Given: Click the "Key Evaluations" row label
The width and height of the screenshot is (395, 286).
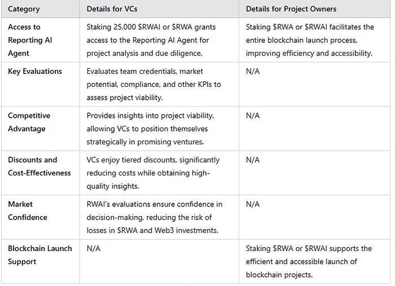Looking at the screenshot, I should pyautogui.click(x=35, y=72).
